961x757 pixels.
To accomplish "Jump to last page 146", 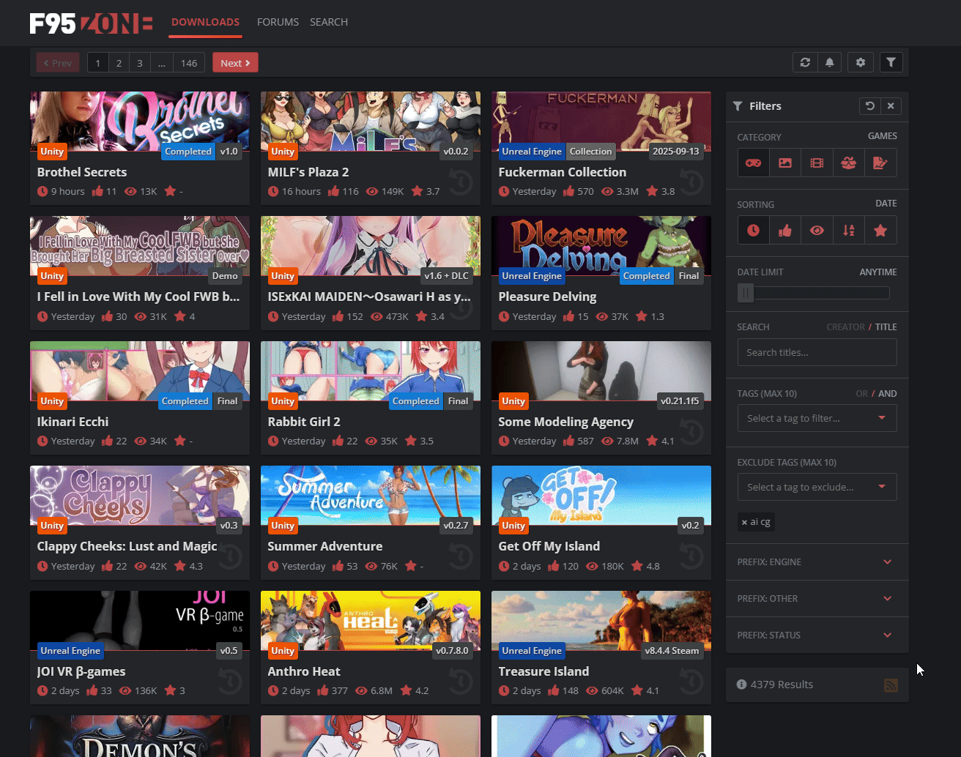I will [189, 63].
